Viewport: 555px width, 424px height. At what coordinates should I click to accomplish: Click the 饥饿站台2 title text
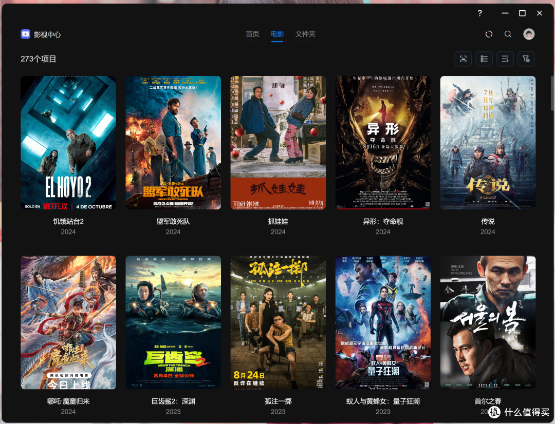coord(68,221)
